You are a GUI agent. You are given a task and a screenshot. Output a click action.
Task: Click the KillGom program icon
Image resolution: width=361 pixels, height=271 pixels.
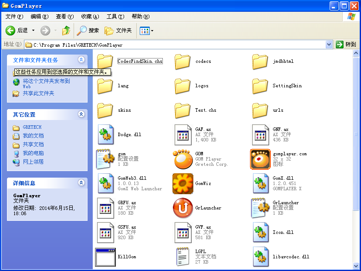105,257
